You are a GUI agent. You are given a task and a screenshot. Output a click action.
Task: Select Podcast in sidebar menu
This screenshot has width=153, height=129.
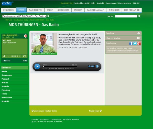pos(15,79)
